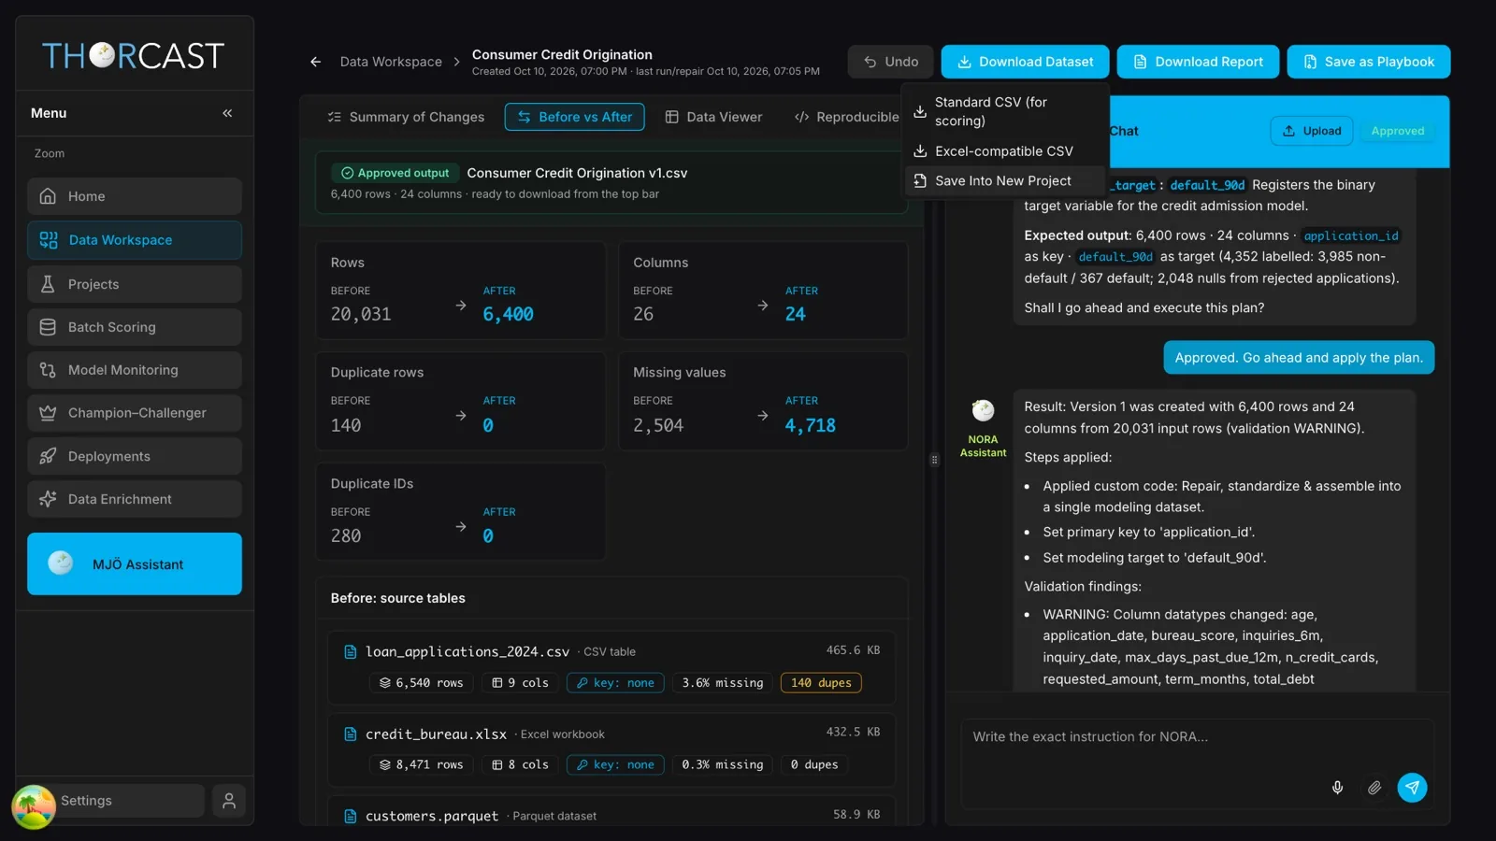Click the microphone voice input icon
This screenshot has height=841, width=1496.
pyautogui.click(x=1337, y=788)
